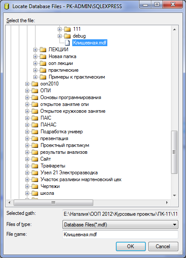Expand Примеры к практическим folder
This screenshot has width=186, height=258.
coord(35,77)
